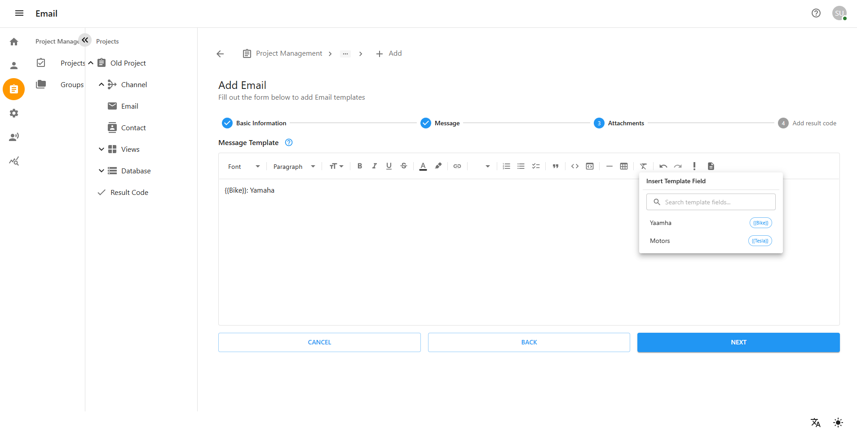Focus the Search template fields box
This screenshot has width=857, height=432.
coord(711,202)
